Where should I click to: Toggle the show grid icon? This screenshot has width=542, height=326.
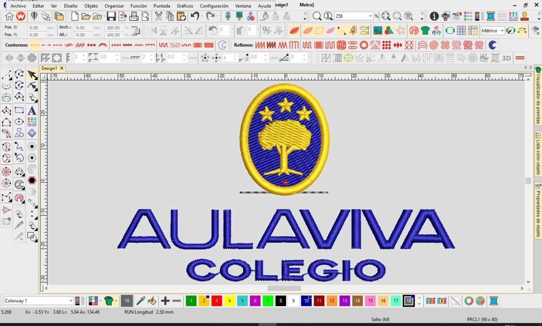tap(461, 30)
